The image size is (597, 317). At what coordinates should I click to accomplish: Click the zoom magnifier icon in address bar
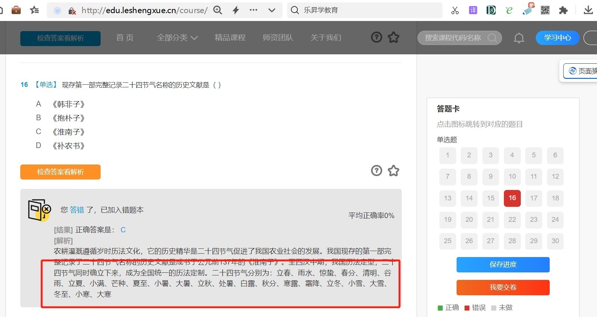(x=218, y=10)
